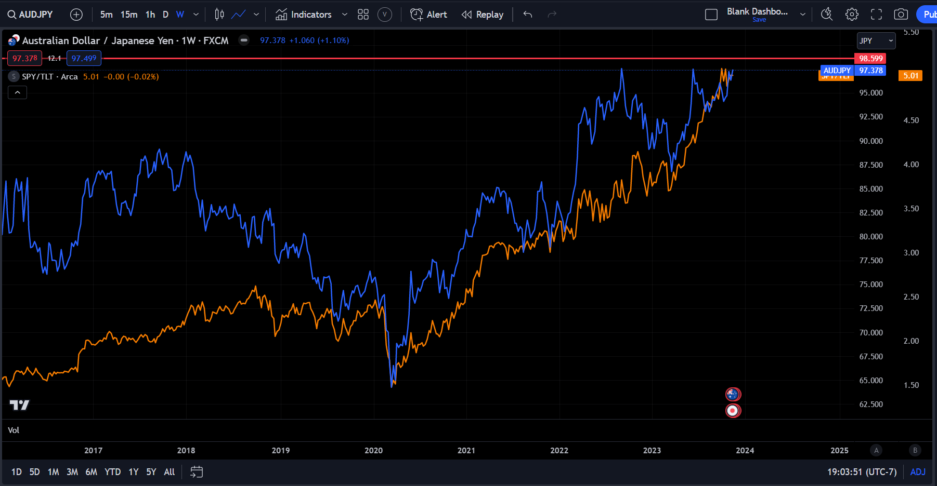The width and height of the screenshot is (937, 486).
Task: Select the 1Y range at the bottom
Action: coord(133,472)
